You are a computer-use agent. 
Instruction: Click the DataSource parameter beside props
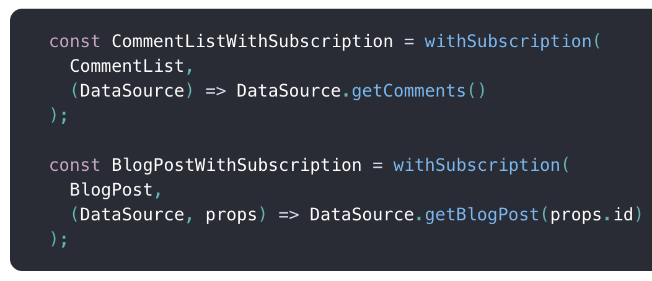131,215
